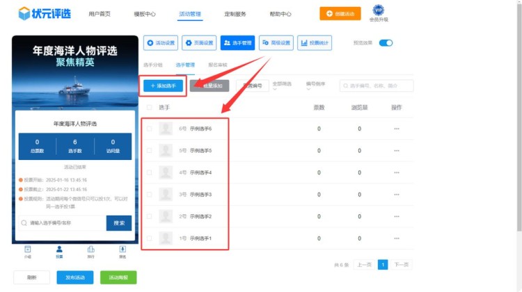Switch to the 选手分组 tab

(152, 65)
